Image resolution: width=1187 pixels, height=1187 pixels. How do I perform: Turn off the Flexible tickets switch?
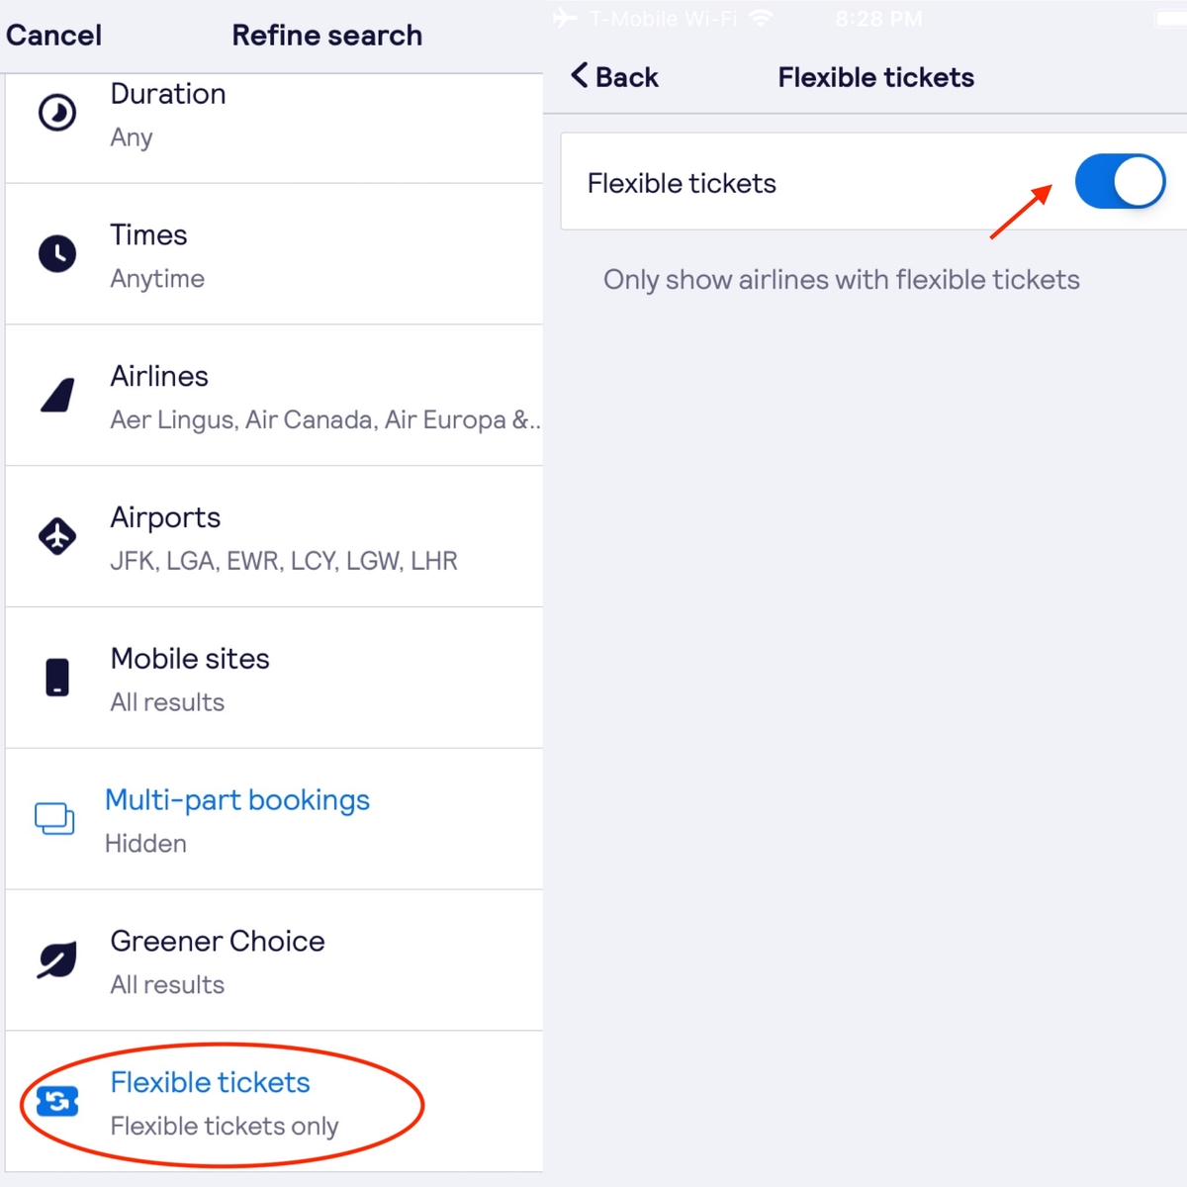1120,182
